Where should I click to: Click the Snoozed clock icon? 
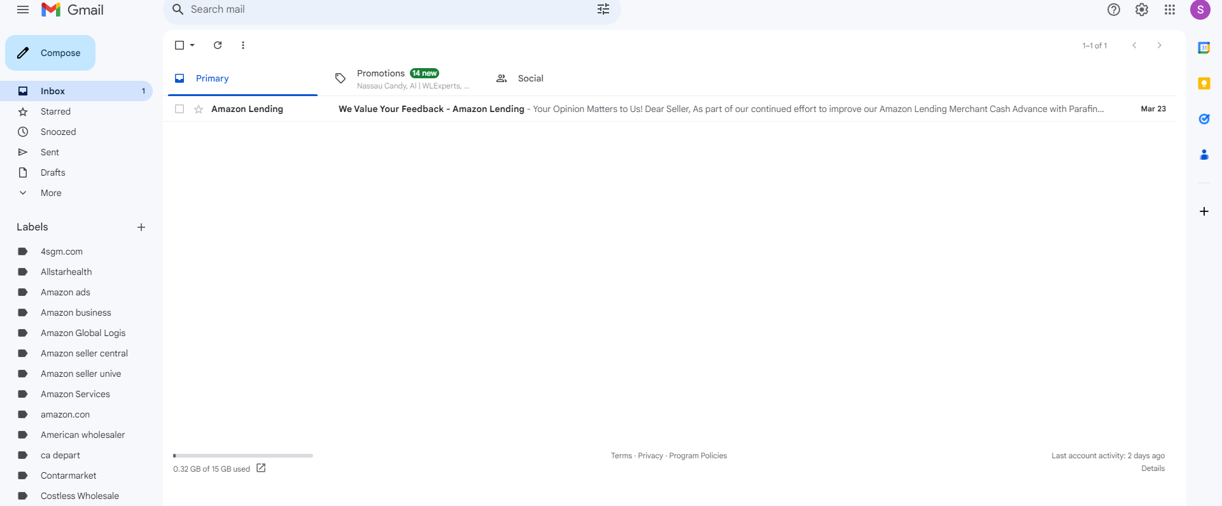point(23,132)
